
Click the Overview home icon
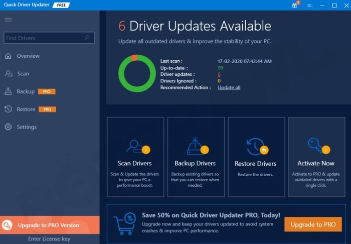coord(9,56)
